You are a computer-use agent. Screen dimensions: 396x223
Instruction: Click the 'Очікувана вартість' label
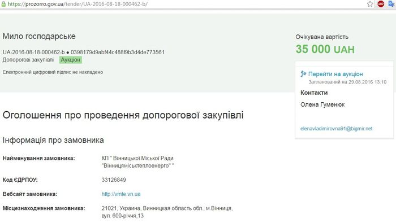click(322, 37)
